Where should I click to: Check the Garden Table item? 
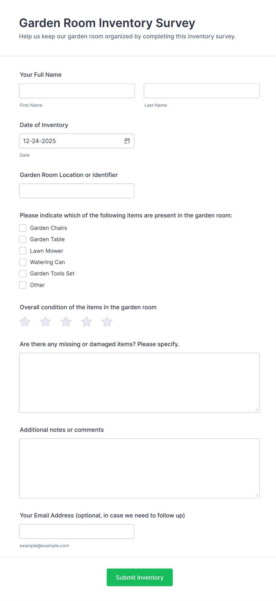coord(23,239)
